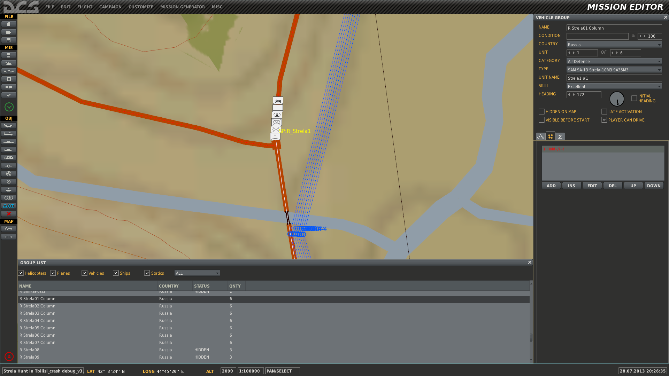
Task: Click the Condition percent stepper showing 100
Action: point(649,36)
